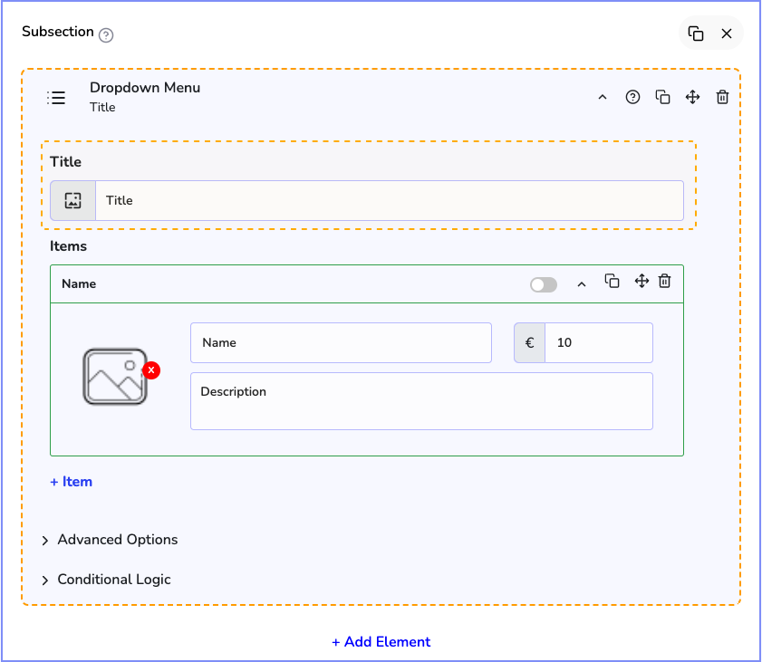Click + Add Element link
This screenshot has height=662, width=762.
pos(381,642)
